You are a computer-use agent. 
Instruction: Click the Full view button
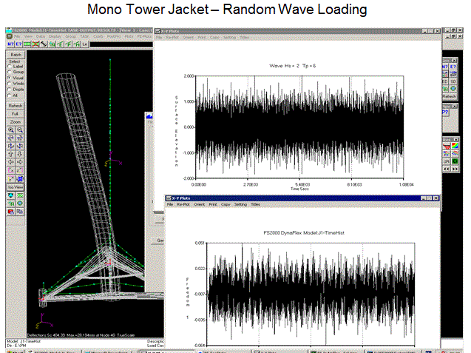[15, 113]
